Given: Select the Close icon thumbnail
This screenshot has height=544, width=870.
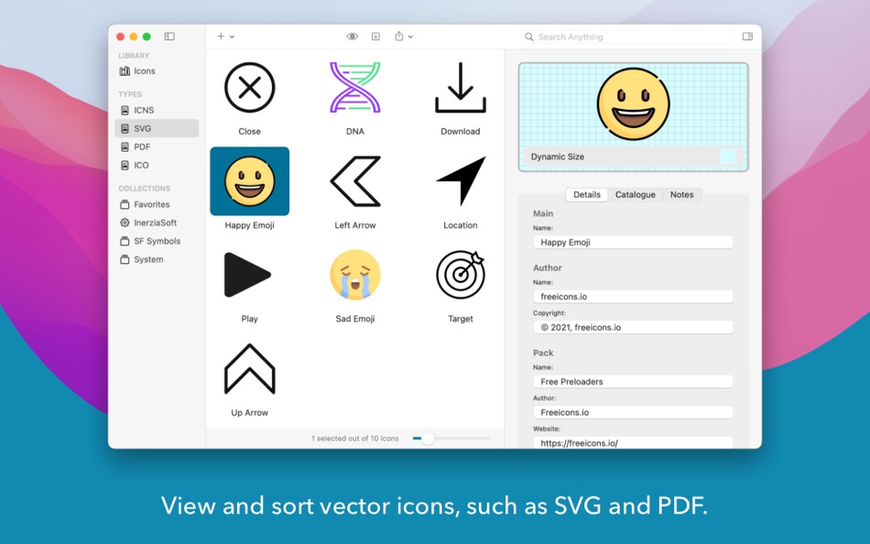Looking at the screenshot, I should 250,88.
